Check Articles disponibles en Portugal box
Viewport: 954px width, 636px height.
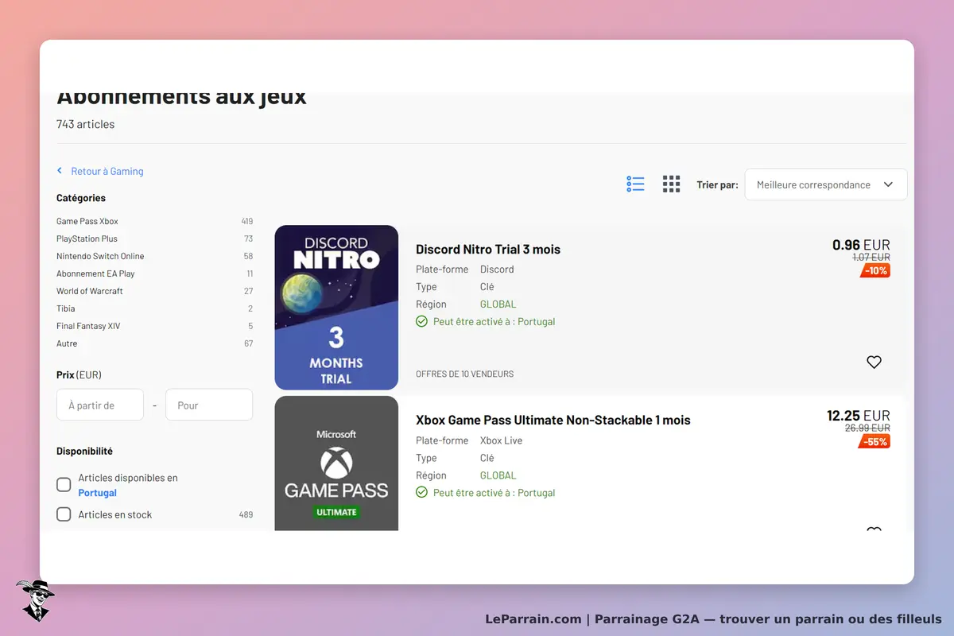(x=64, y=485)
